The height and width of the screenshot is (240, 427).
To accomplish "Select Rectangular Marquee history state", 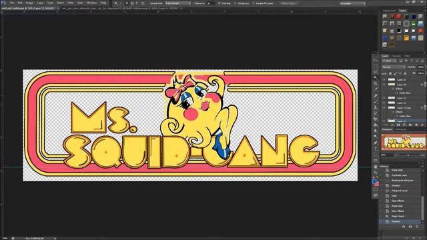I will click(402, 181).
